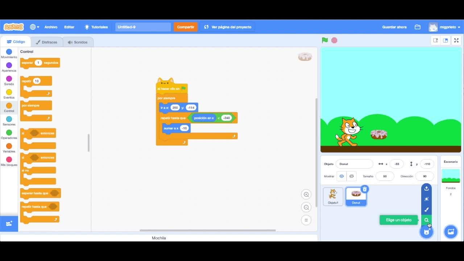Viewport: 464px width, 261px height.
Task: Open the Archivo menu
Action: coord(51,27)
